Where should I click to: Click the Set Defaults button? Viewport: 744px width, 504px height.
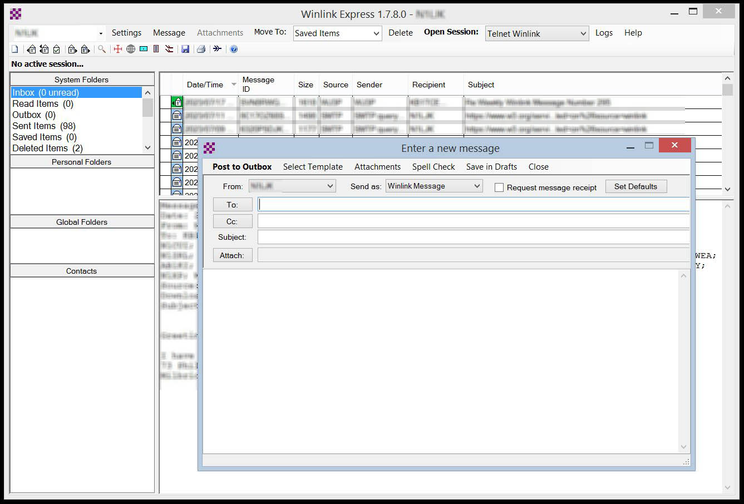tap(636, 186)
